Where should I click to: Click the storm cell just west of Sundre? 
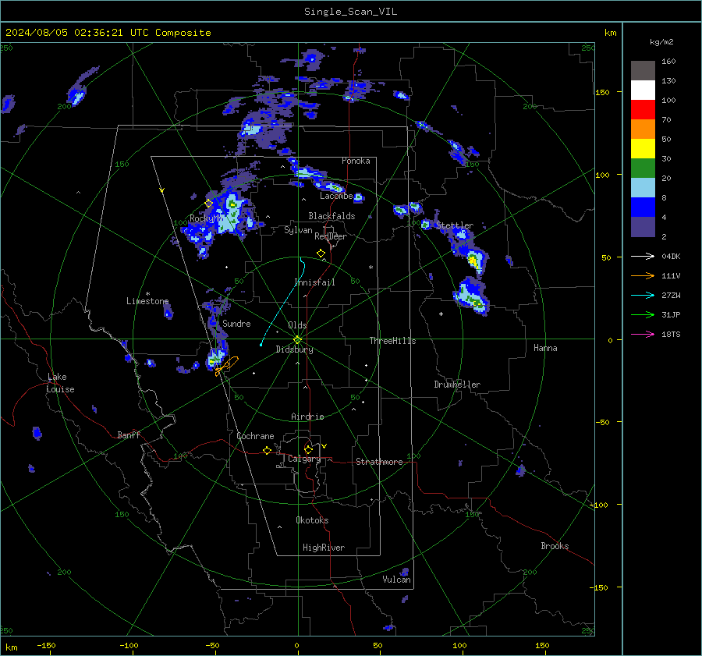[216, 358]
